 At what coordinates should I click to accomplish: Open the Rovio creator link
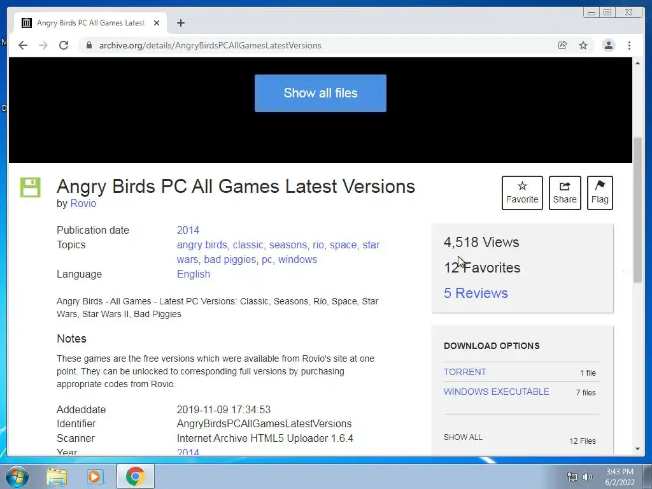click(x=83, y=203)
